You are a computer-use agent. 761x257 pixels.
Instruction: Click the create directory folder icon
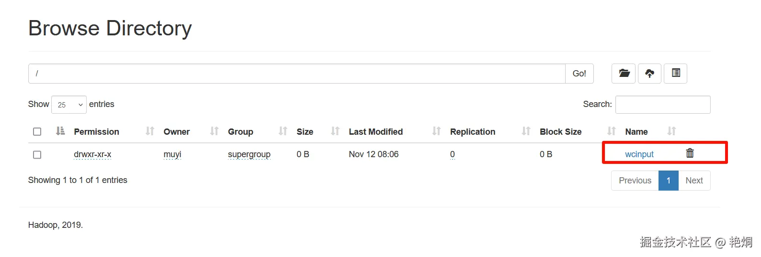624,74
